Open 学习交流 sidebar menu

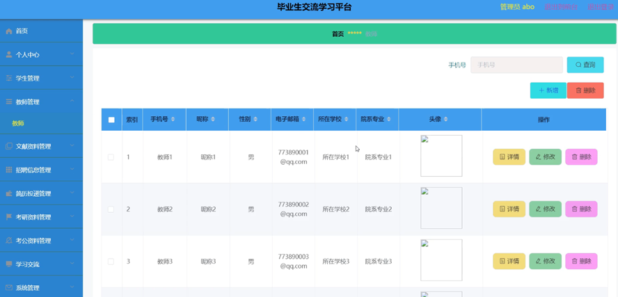[x=41, y=264]
